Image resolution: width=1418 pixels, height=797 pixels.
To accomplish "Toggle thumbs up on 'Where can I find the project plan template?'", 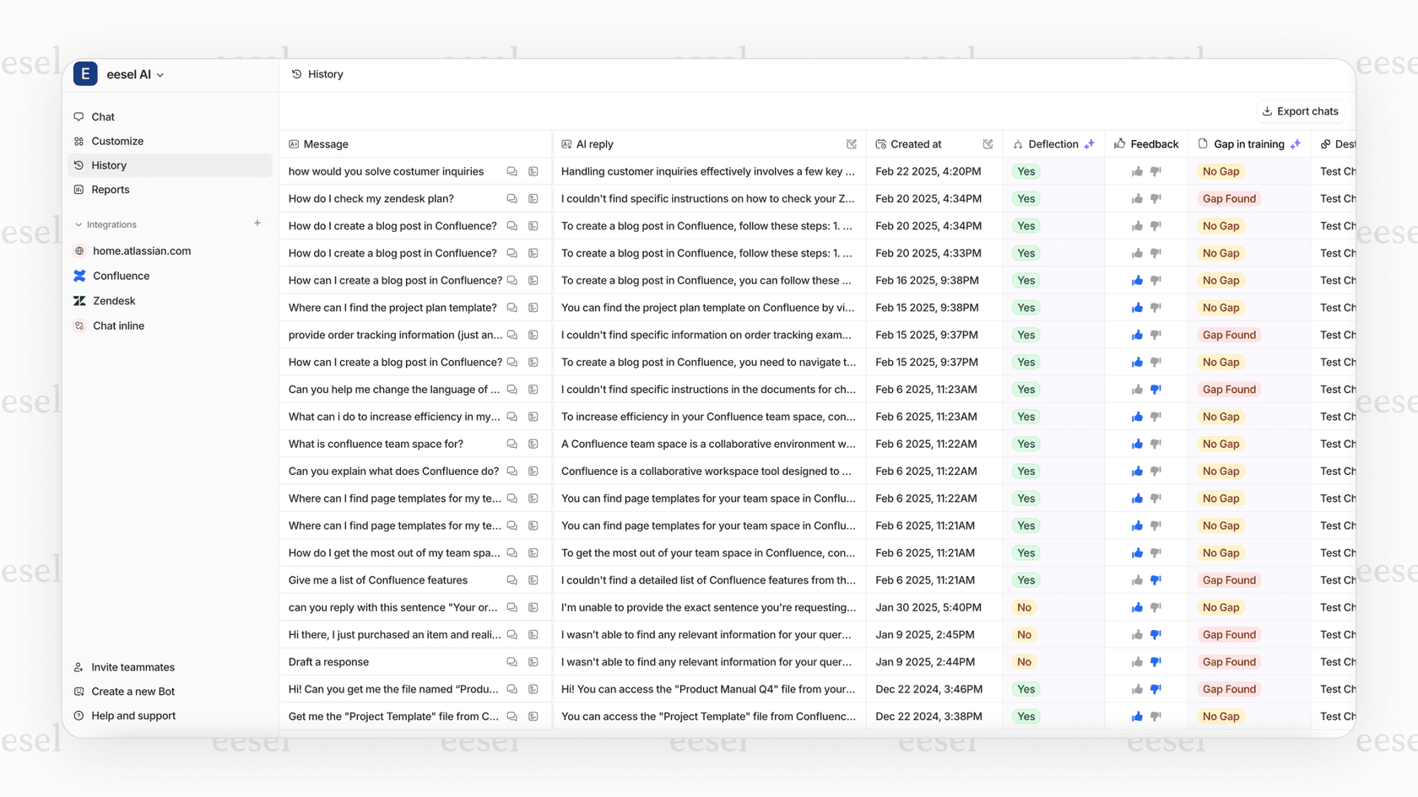I will coord(1137,308).
